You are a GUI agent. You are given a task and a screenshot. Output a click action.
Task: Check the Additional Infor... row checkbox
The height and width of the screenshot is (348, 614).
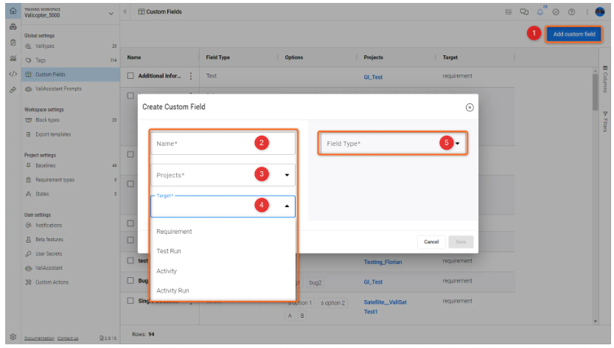[x=130, y=76]
